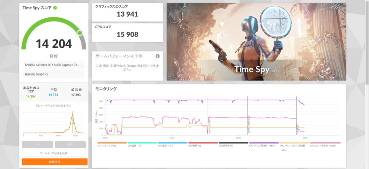Toggle the フレームレート (FPS) legend entry

click(x=112, y=144)
